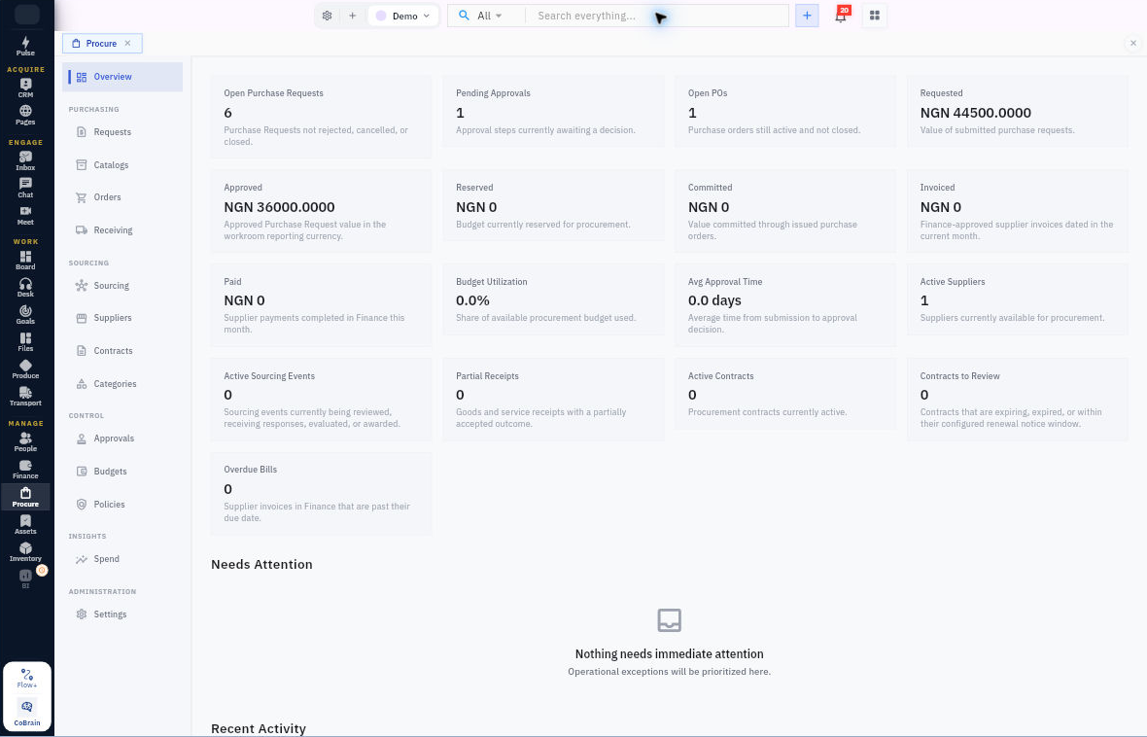This screenshot has width=1147, height=737.
Task: Open Requests under Purchasing
Action: coord(122,131)
